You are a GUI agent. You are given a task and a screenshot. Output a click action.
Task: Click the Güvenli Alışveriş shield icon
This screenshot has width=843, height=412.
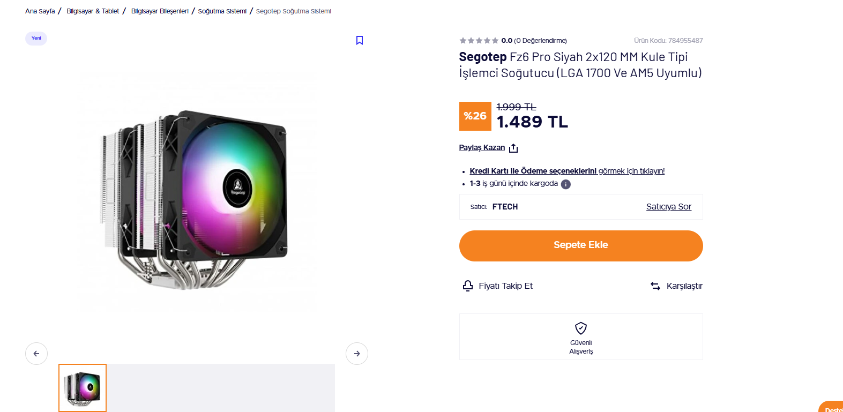[x=581, y=328]
